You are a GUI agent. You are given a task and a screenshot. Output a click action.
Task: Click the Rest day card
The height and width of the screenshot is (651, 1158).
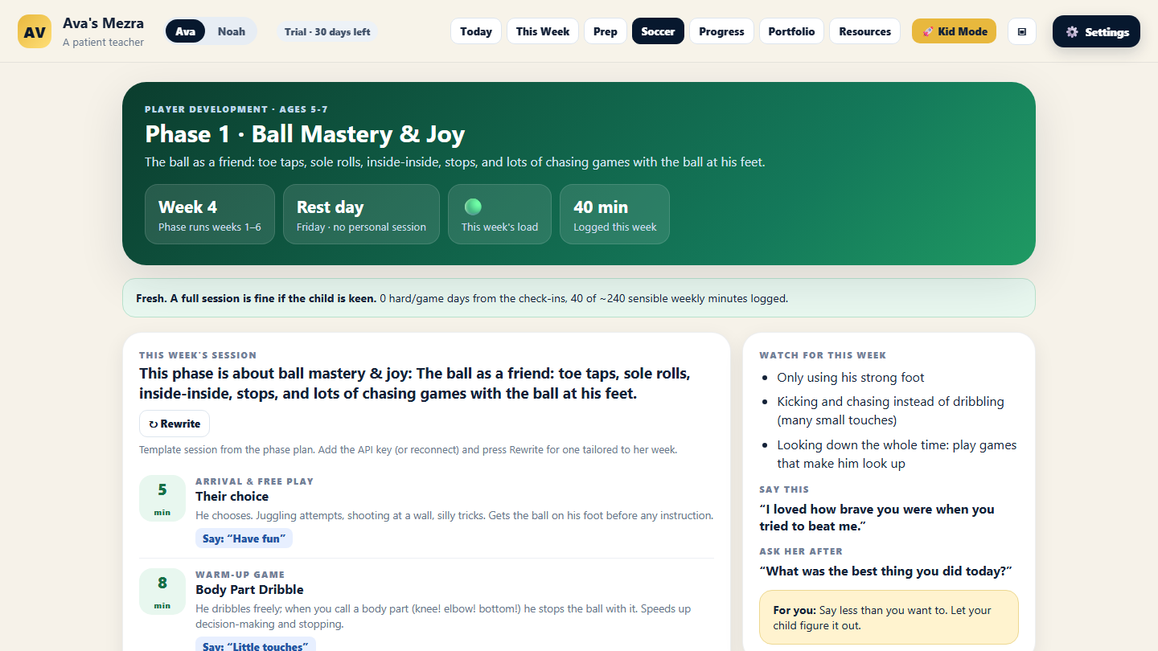(x=361, y=214)
